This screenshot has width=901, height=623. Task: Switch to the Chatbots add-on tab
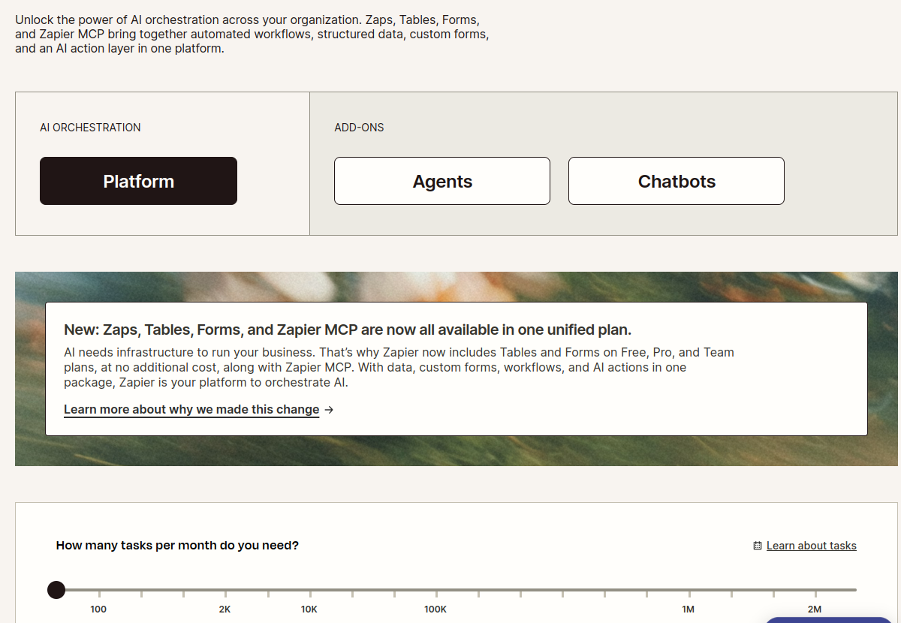click(677, 181)
